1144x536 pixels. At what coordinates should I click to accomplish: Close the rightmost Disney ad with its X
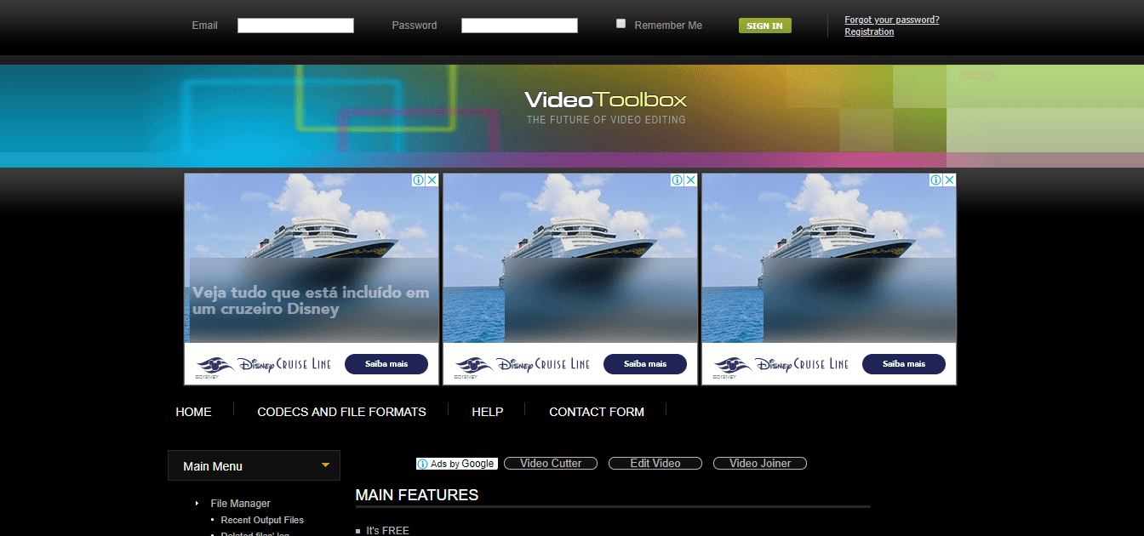tap(949, 180)
